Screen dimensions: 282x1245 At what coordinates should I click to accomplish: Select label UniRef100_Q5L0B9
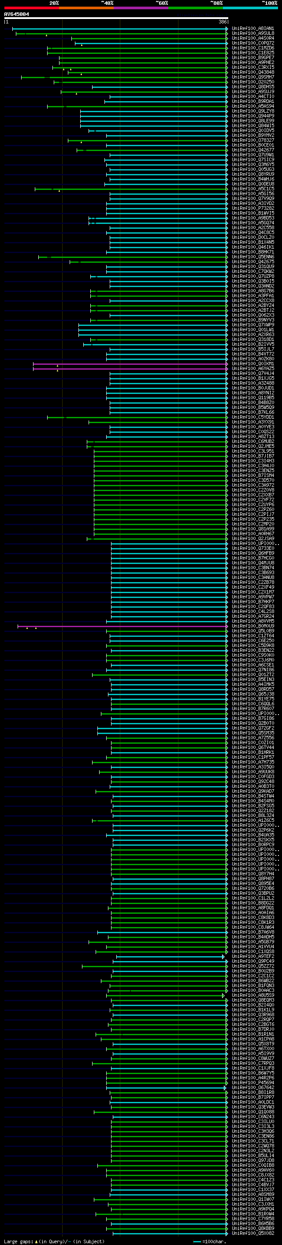point(252,631)
